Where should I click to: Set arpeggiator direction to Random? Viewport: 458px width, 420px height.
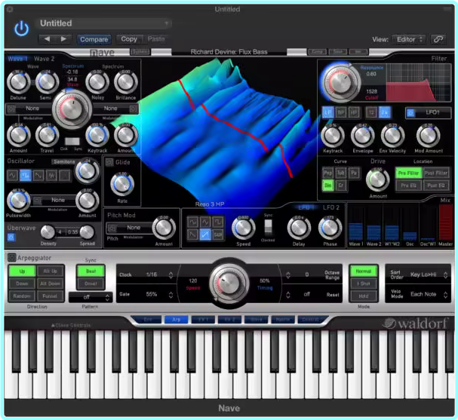(22, 296)
